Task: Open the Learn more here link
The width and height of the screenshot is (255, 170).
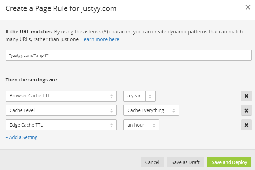Action: 100,39
